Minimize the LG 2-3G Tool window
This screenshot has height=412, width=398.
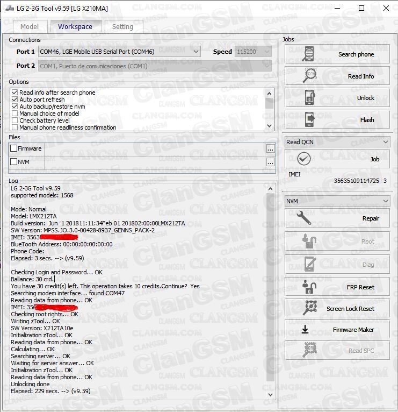[x=337, y=8]
